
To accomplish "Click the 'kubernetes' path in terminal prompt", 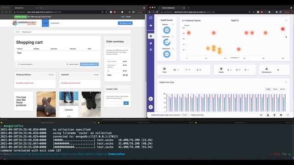I will [x=117, y=154].
